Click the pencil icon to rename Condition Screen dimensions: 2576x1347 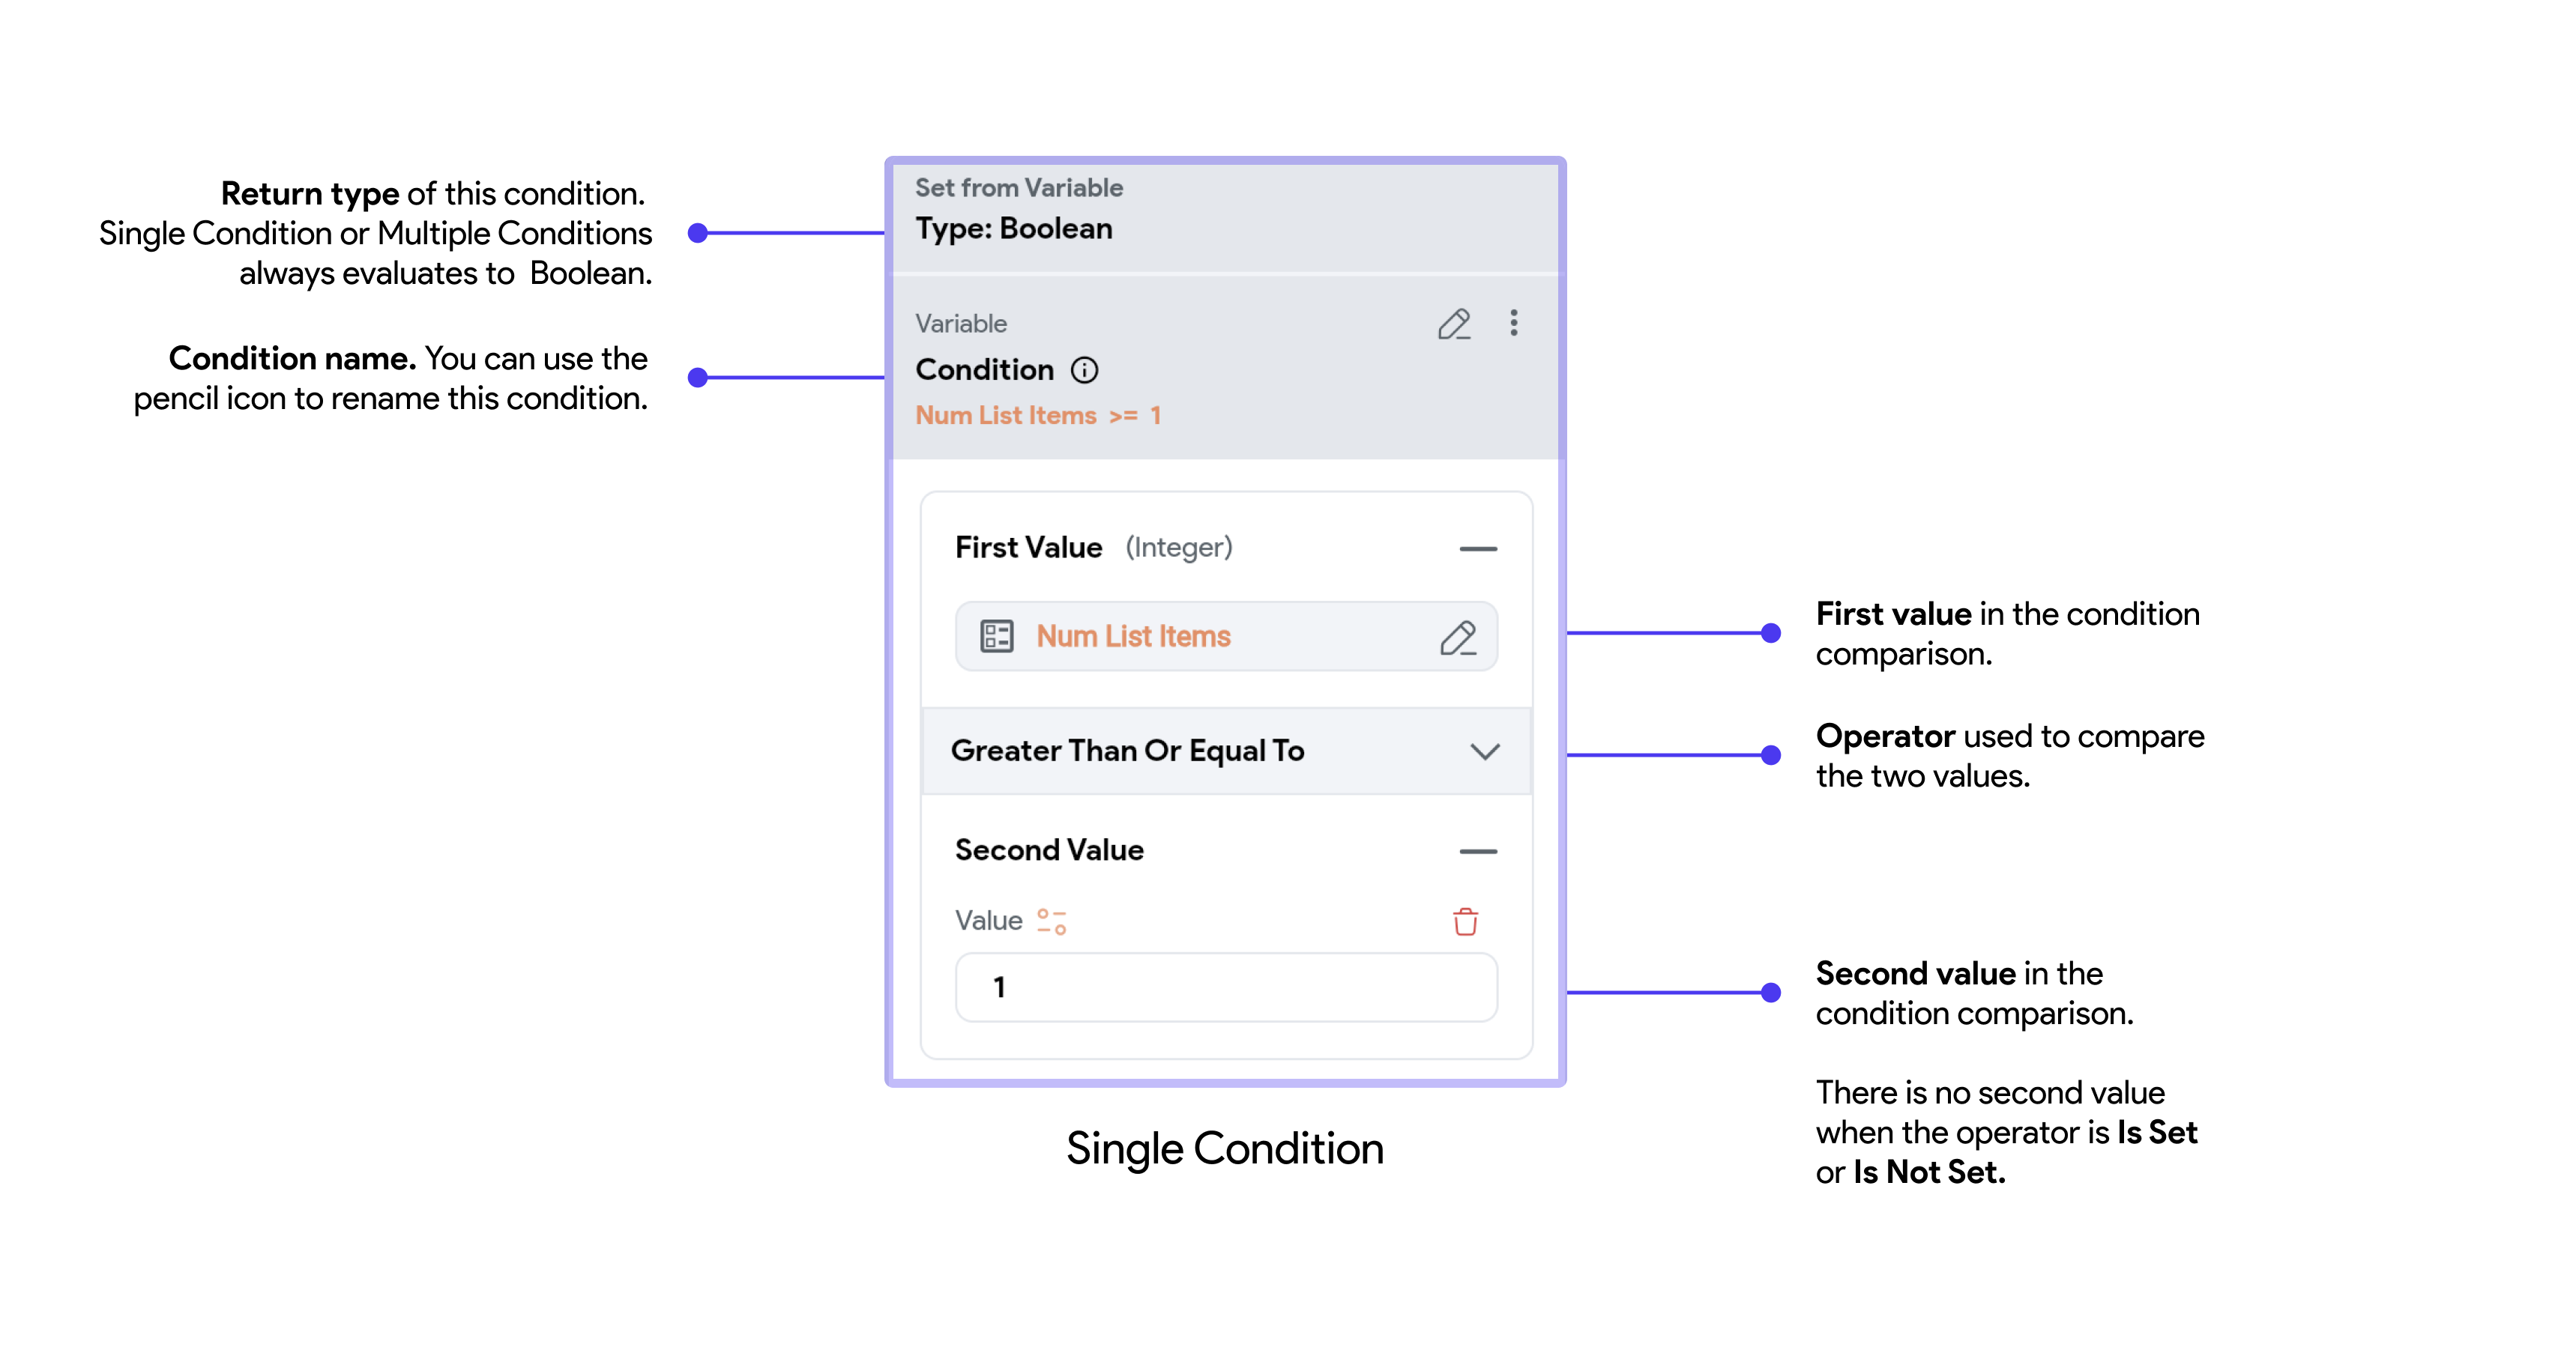pyautogui.click(x=1454, y=324)
